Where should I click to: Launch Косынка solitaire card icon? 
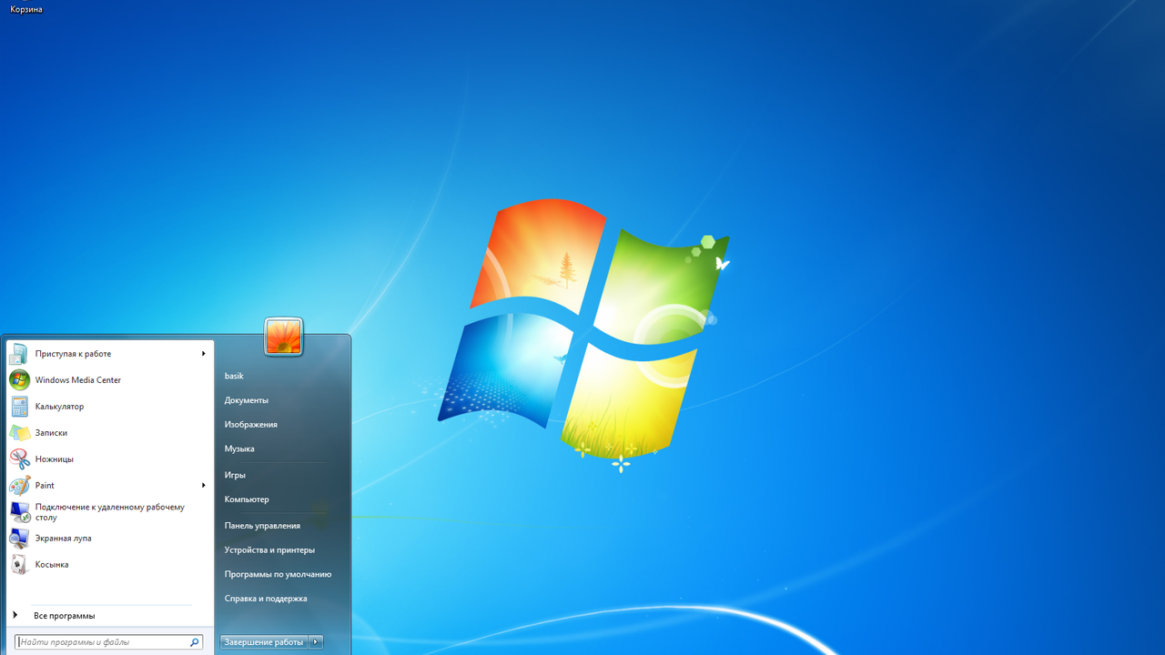[x=19, y=565]
